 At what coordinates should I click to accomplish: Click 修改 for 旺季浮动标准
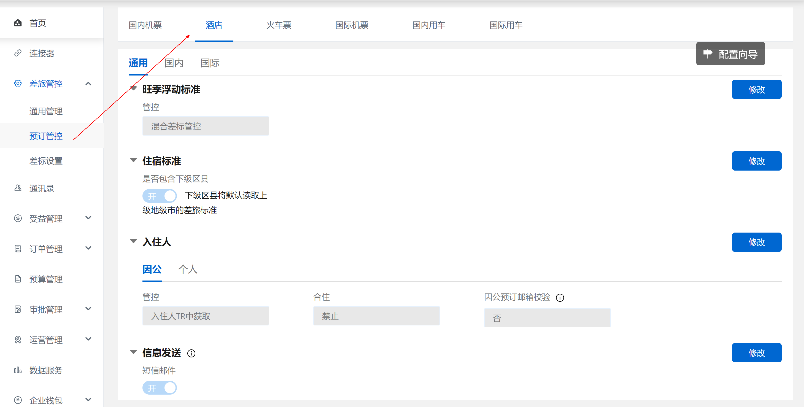click(x=757, y=89)
